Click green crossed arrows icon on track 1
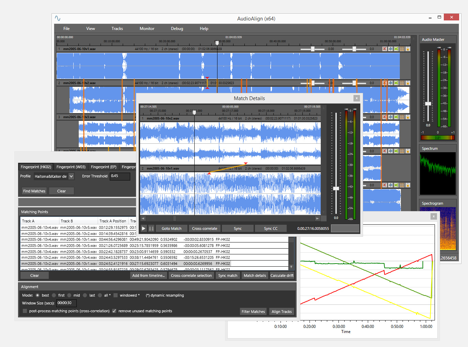The width and height of the screenshot is (468, 347). point(396,49)
